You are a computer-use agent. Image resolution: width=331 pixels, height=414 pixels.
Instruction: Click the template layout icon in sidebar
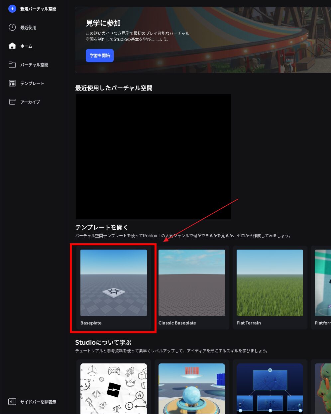tap(12, 83)
